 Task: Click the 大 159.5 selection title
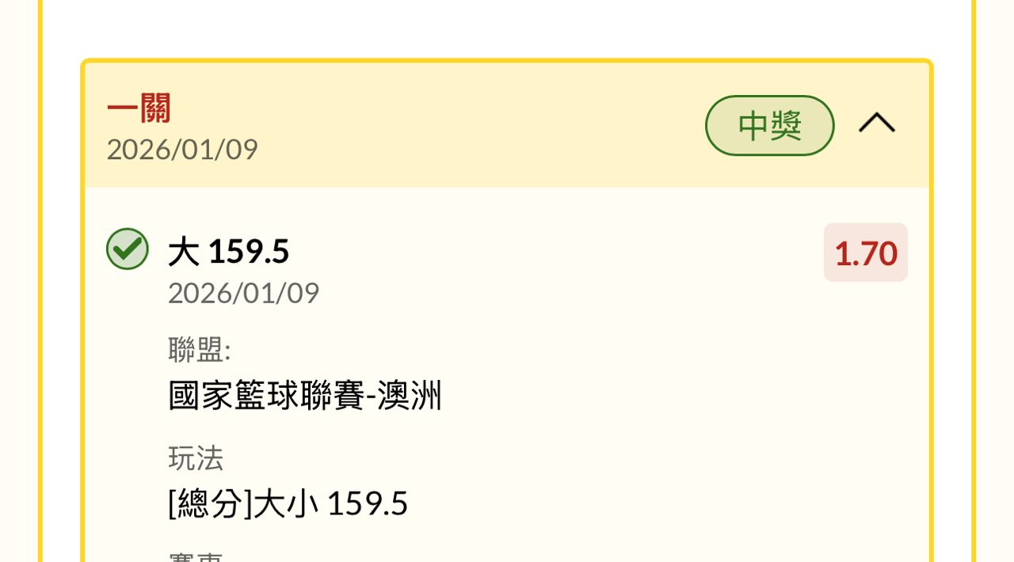(x=229, y=252)
